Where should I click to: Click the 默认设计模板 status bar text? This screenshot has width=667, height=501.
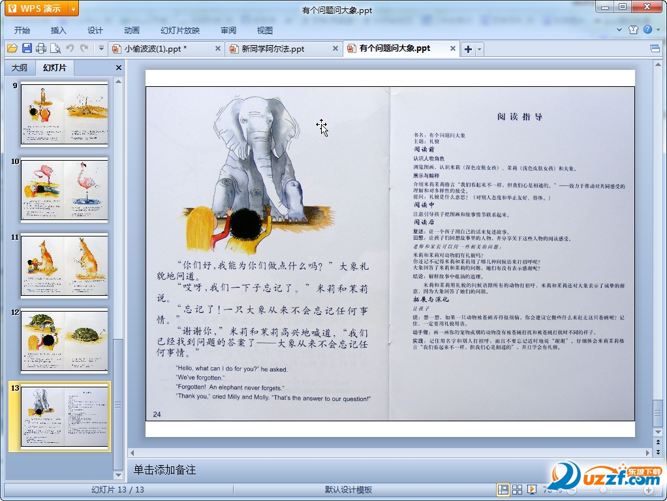(349, 490)
